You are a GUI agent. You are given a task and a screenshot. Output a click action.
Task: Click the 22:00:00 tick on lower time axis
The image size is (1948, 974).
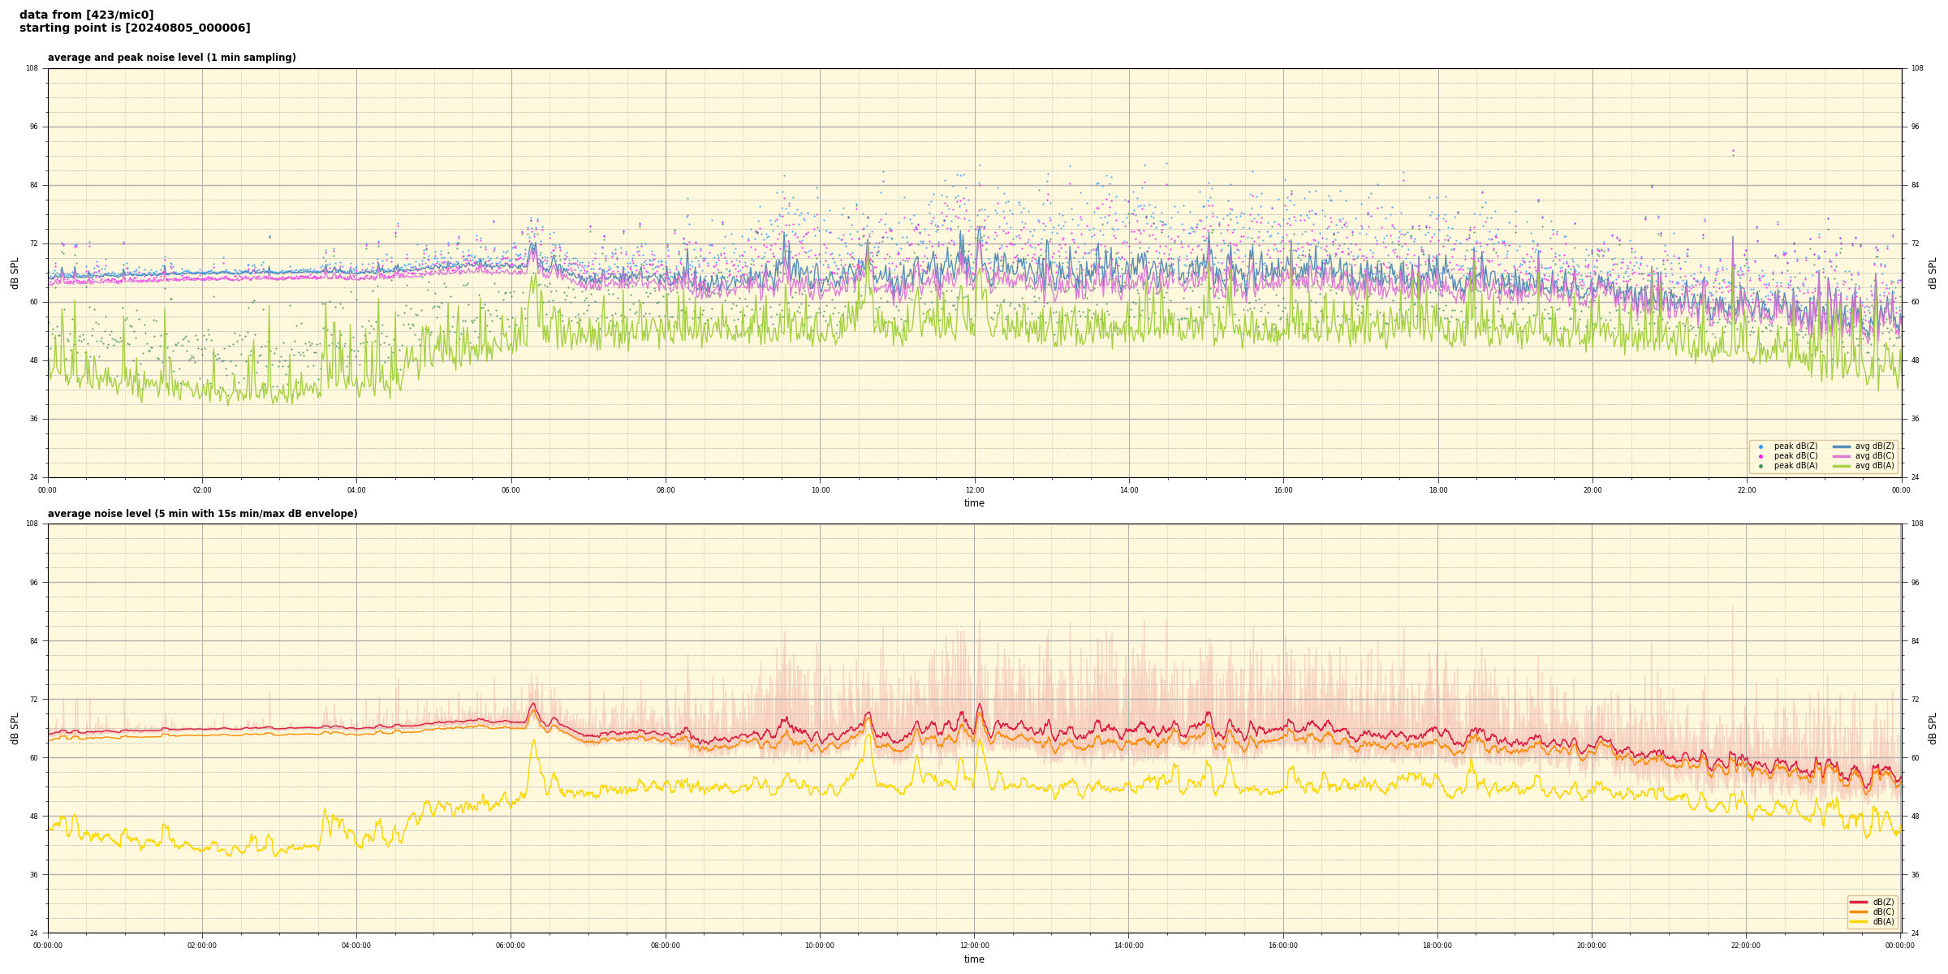(x=1746, y=946)
